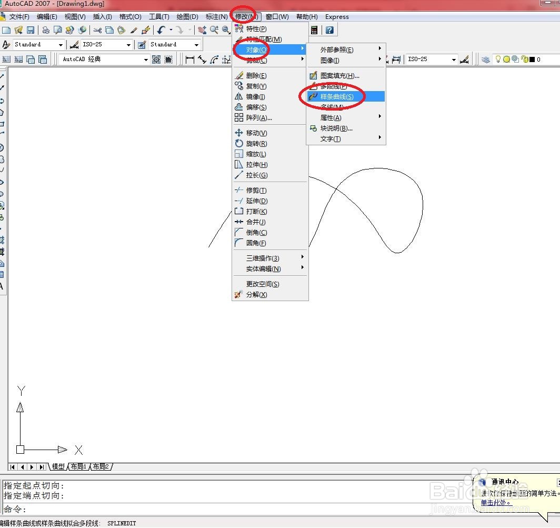This screenshot has height=528, width=560.
Task: Click the Cut scissors icon
Action: pos(97,30)
